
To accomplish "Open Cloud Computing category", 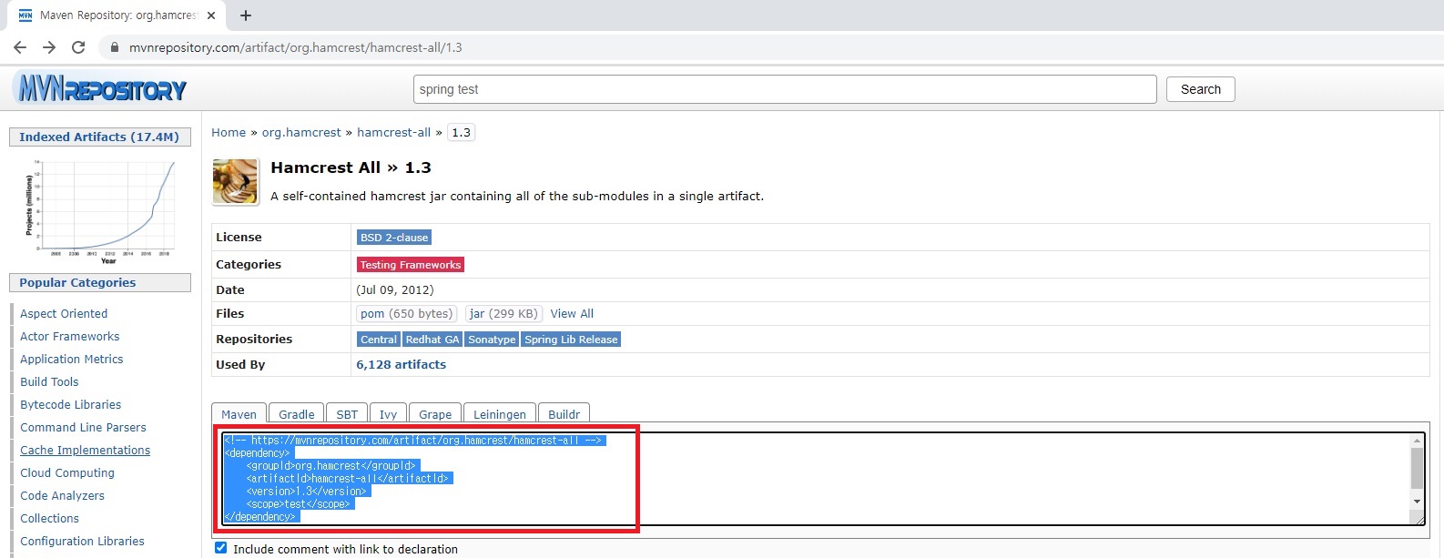I will click(x=67, y=472).
